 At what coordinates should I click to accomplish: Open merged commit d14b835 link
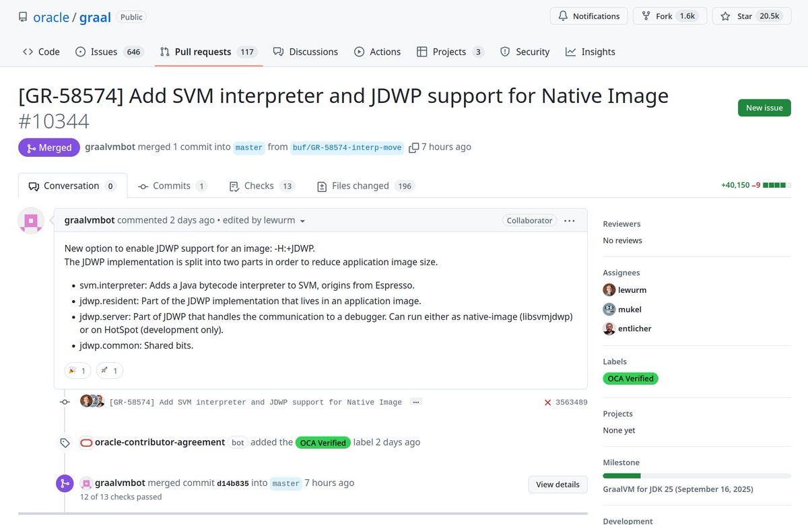[233, 483]
